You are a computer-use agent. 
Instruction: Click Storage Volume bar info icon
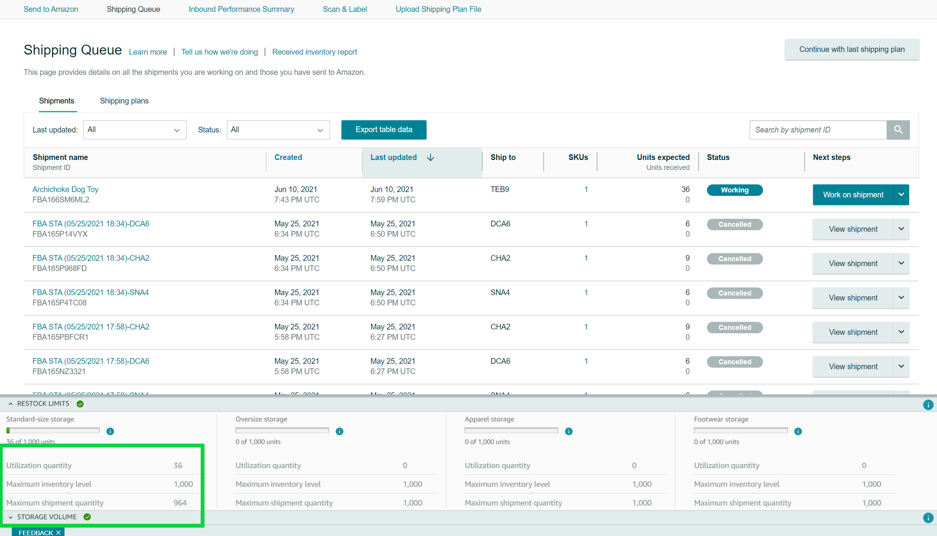928,518
